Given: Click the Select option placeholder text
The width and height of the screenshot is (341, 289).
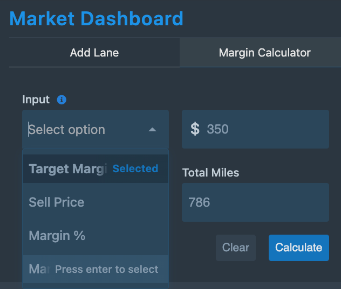Looking at the screenshot, I should pos(67,130).
